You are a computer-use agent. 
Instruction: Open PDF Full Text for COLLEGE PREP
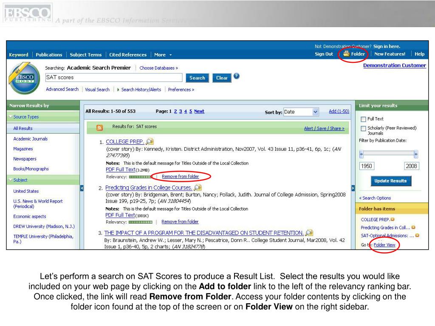[120, 169]
